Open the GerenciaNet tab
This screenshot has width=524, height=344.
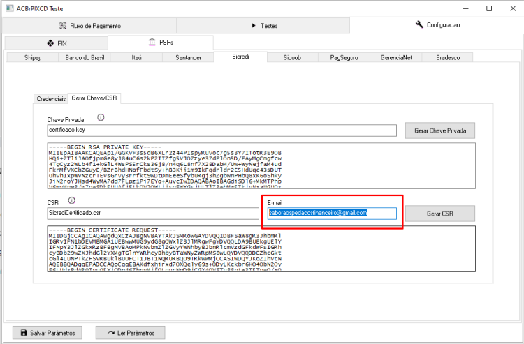pos(396,57)
